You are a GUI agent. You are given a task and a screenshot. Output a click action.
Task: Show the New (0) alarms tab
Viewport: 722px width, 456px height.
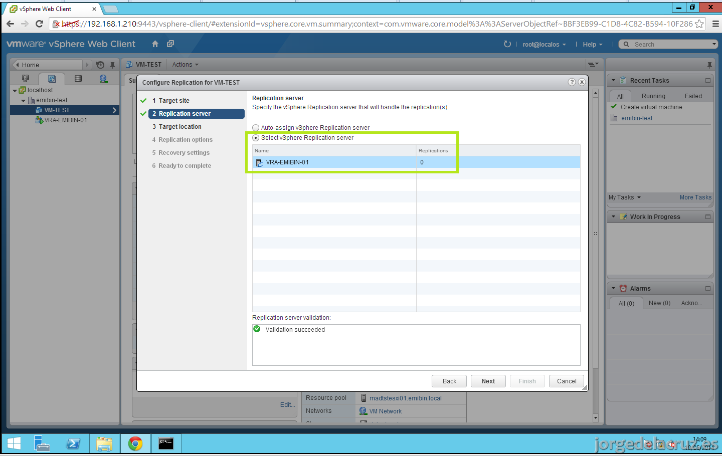(x=659, y=303)
